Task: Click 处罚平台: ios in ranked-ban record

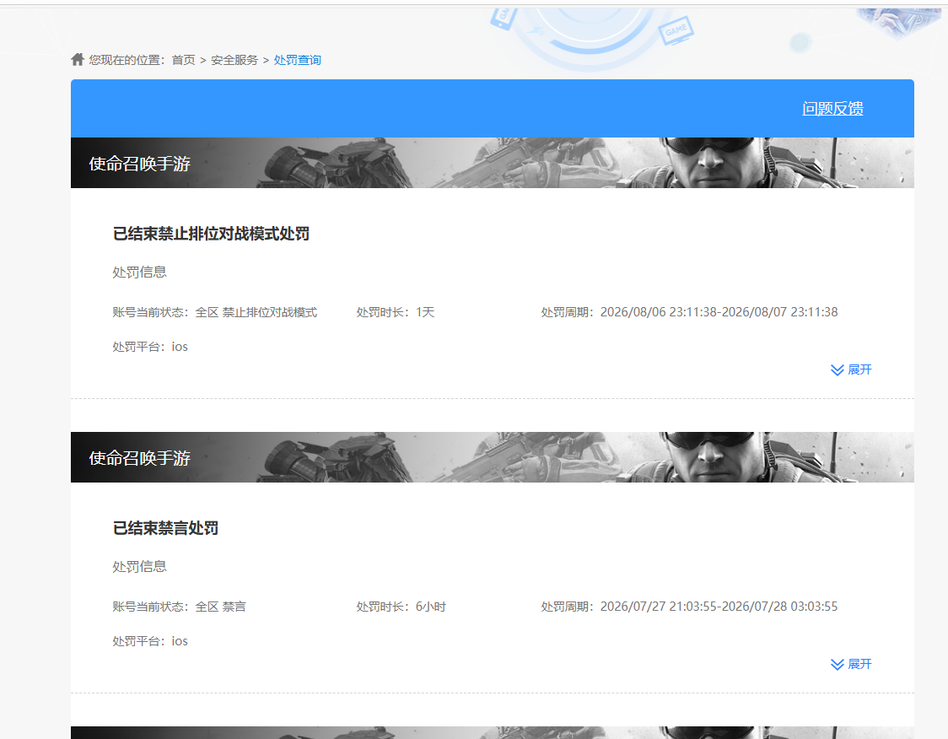Action: pyautogui.click(x=150, y=347)
